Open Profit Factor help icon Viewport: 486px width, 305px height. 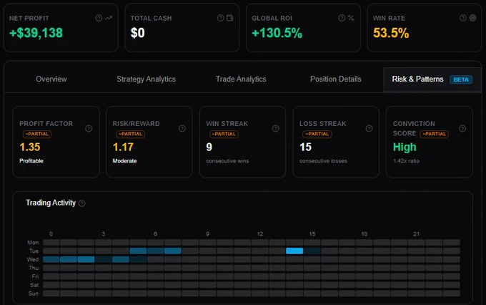[89, 128]
